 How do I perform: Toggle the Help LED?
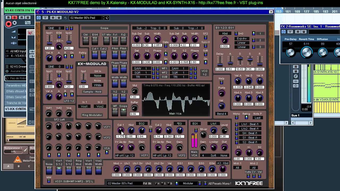[221, 82]
